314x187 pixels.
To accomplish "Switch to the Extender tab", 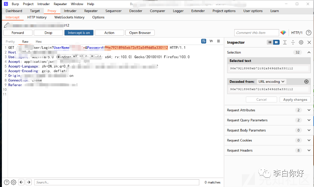I will [198, 11].
